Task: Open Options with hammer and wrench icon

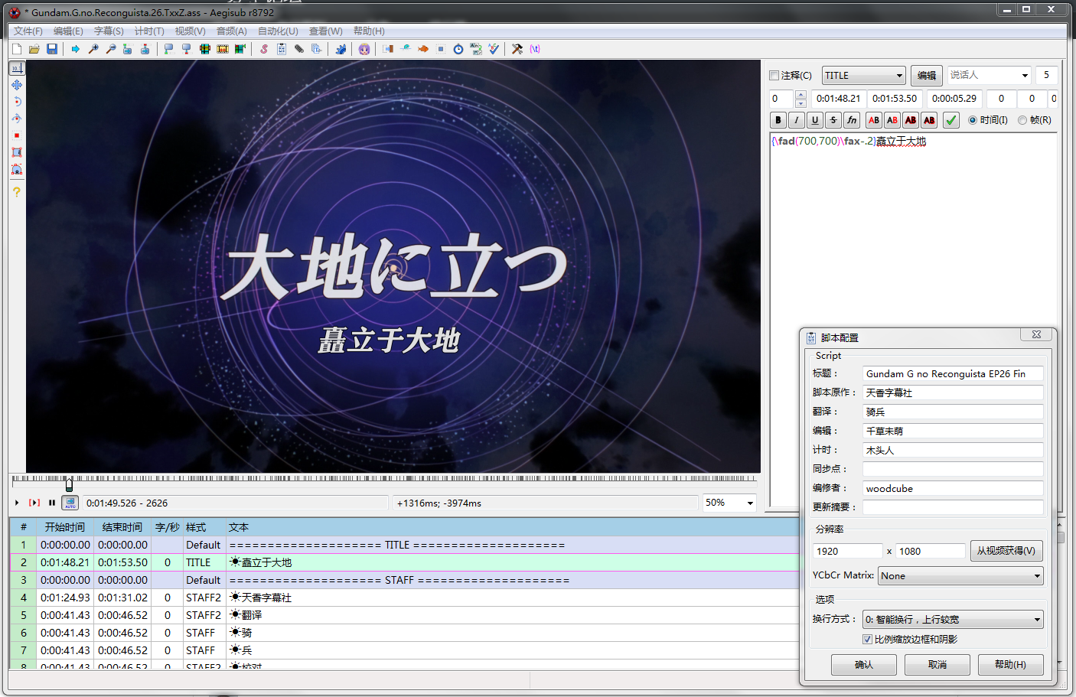Action: [x=517, y=49]
